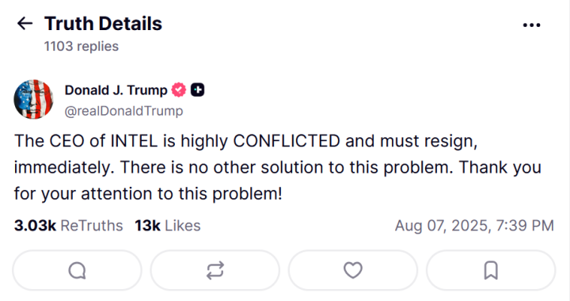
Task: Open Donald J. Trump's flag avatar
Action: click(x=33, y=100)
